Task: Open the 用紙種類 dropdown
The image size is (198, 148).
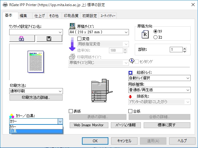Action: pos(159,90)
